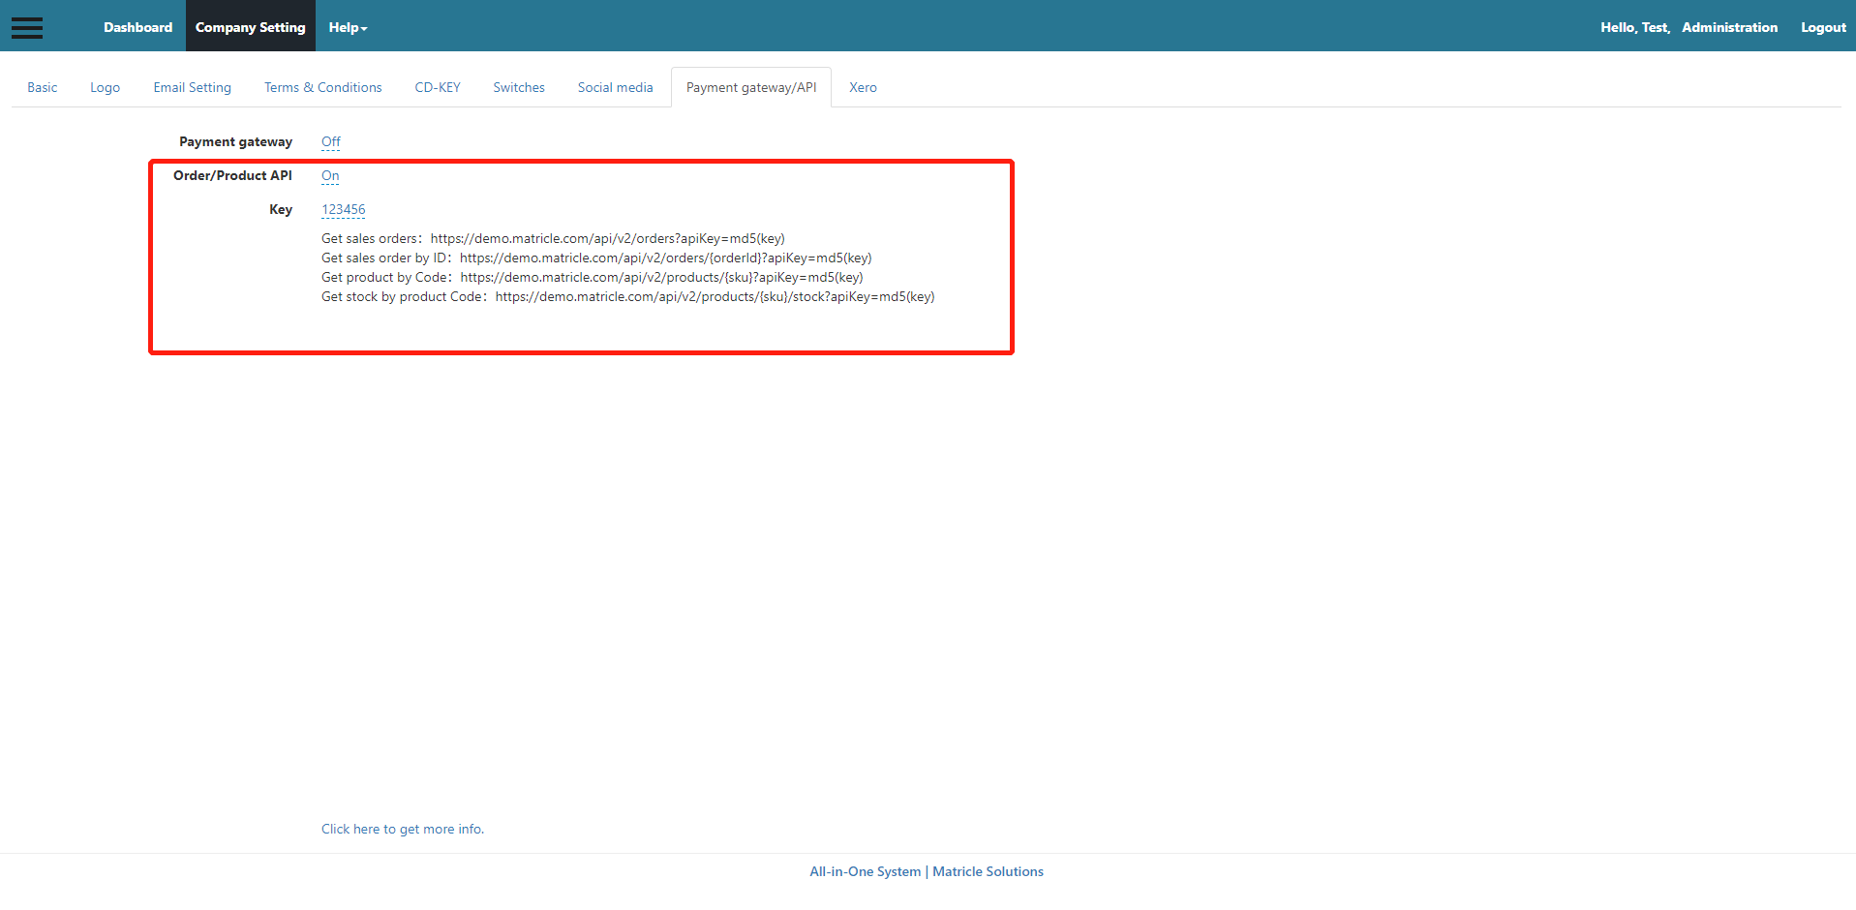Viewport: 1856px width, 910px height.
Task: Open Terms & Conditions tab
Action: pyautogui.click(x=322, y=87)
